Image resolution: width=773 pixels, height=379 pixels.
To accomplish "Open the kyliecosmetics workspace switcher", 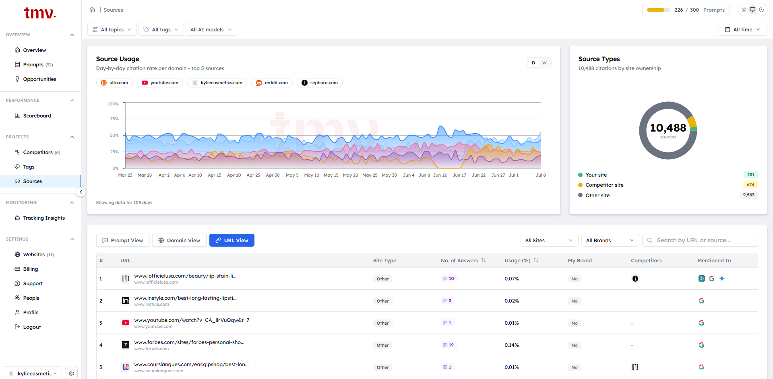I will [x=33, y=373].
